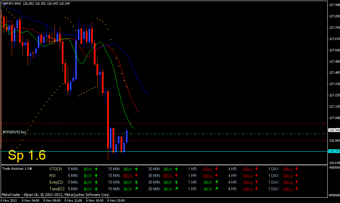
Task: Click the RSI 5 MIN BUY signal text
Action: [x=88, y=176]
